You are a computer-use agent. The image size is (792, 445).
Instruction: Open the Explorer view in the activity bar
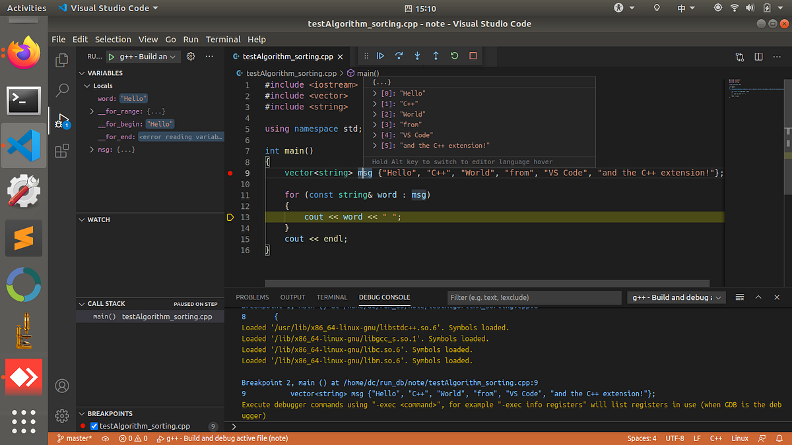(62, 60)
